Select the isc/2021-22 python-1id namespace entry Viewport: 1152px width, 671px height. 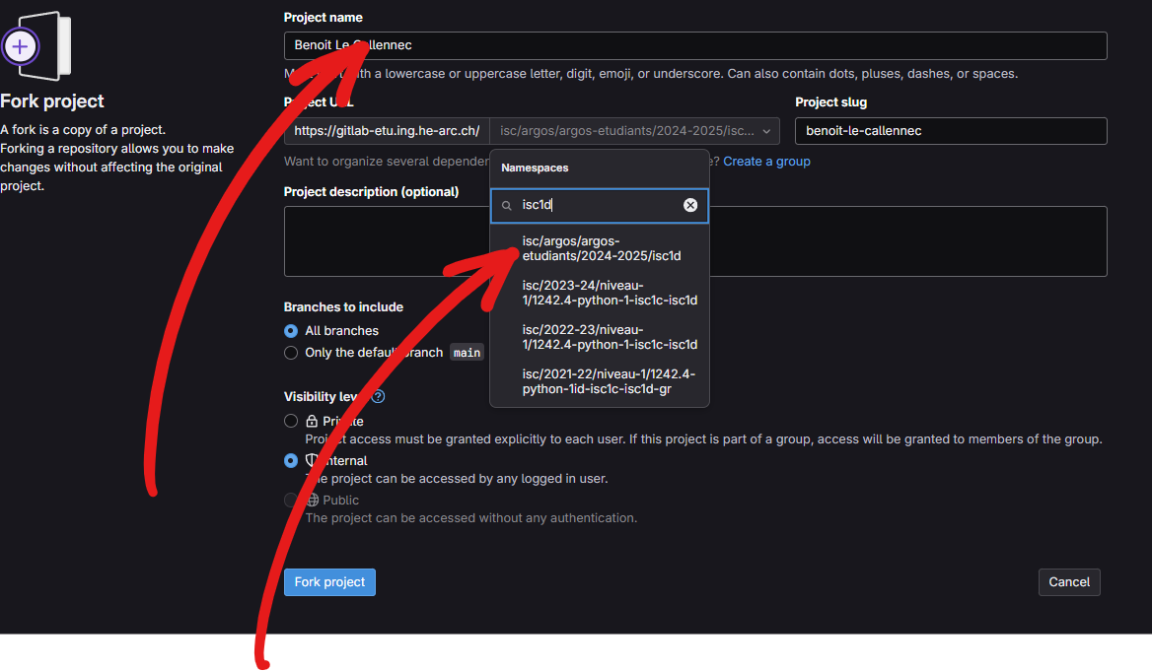tap(609, 381)
